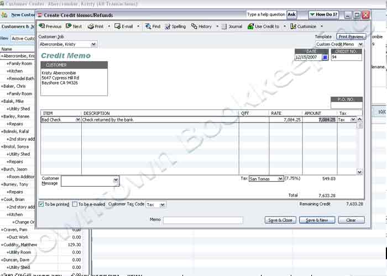Viewport: 387px width, 276px height.
Task: View transaction History
Action: [201, 26]
